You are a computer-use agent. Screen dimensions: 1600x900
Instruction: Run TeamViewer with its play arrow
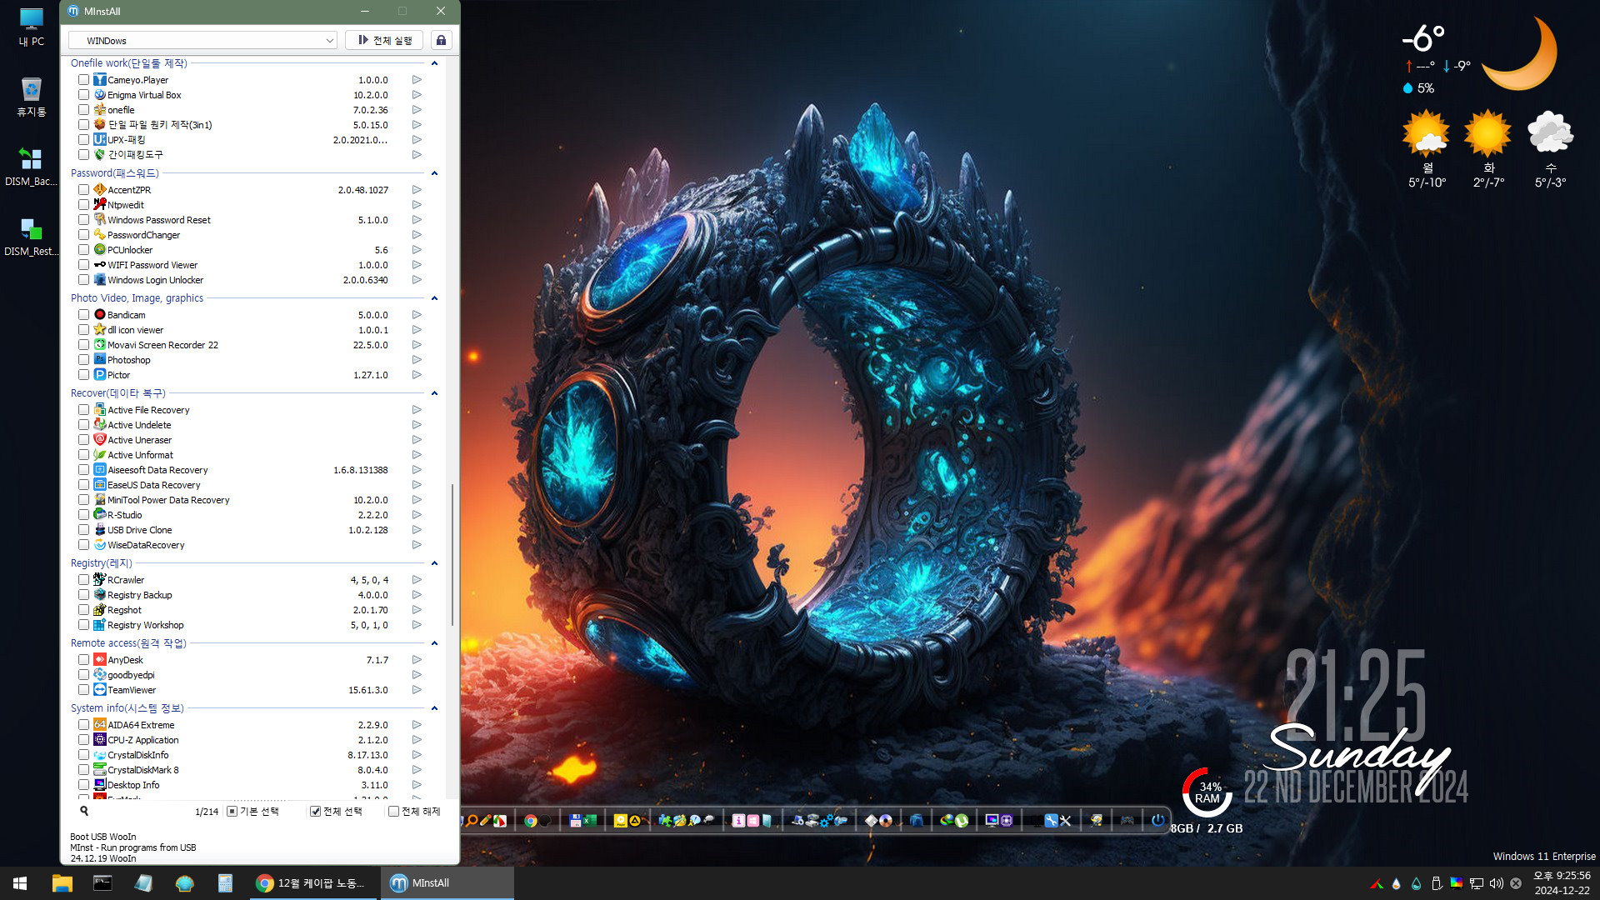(417, 690)
